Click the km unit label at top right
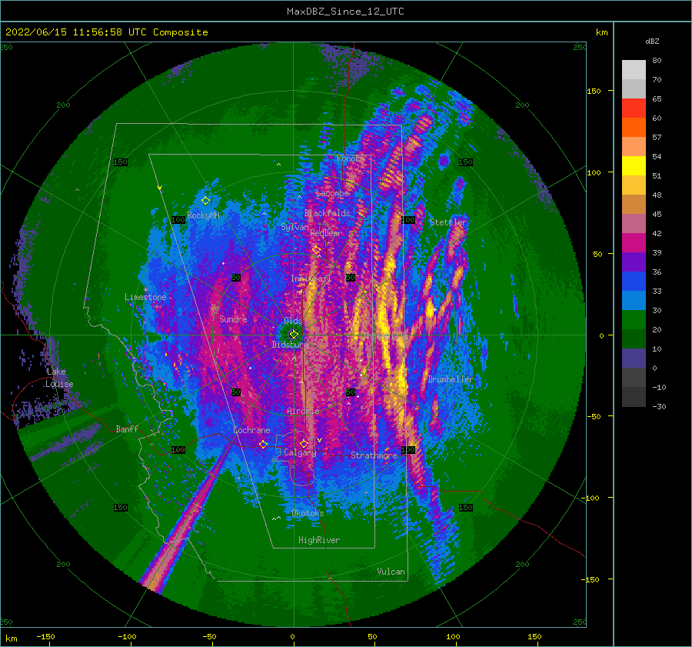The image size is (692, 647). tap(601, 32)
